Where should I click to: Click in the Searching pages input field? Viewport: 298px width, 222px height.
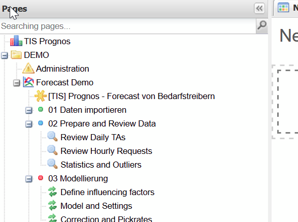128,26
